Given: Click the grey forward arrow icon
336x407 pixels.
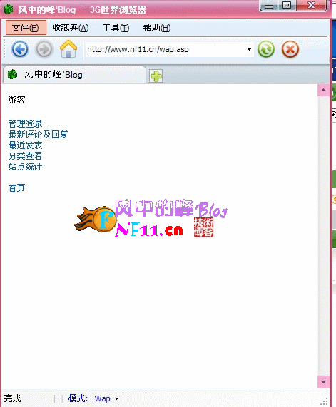Looking at the screenshot, I should point(44,49).
